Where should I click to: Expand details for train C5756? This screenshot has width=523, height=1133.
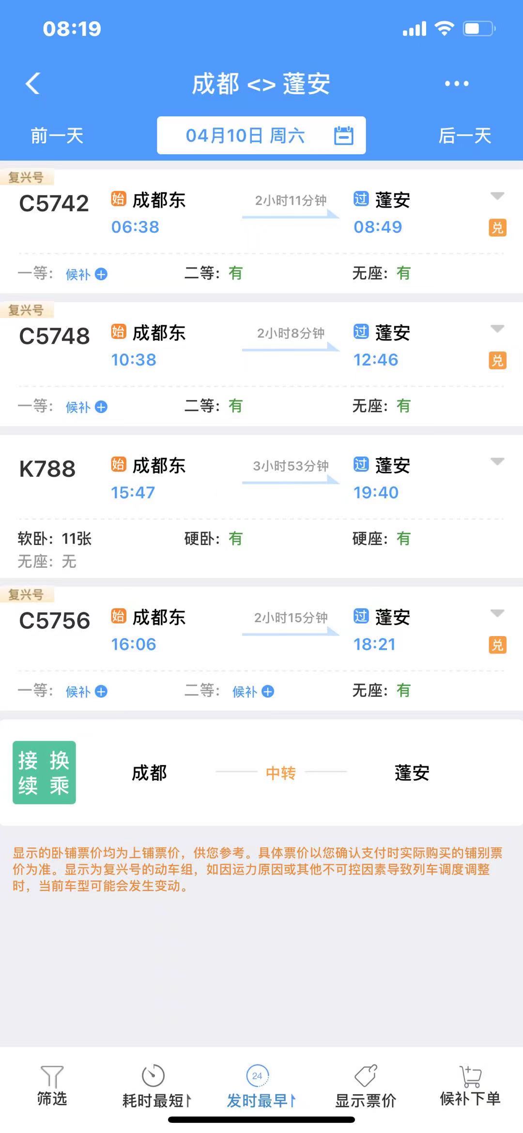tap(497, 613)
